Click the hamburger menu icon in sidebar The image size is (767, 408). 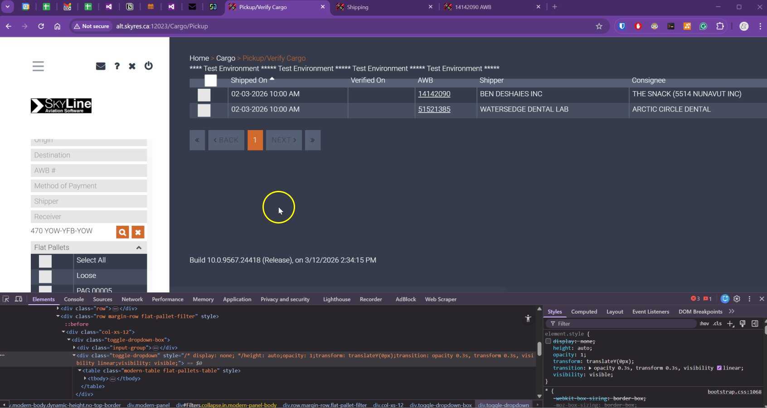click(x=38, y=66)
